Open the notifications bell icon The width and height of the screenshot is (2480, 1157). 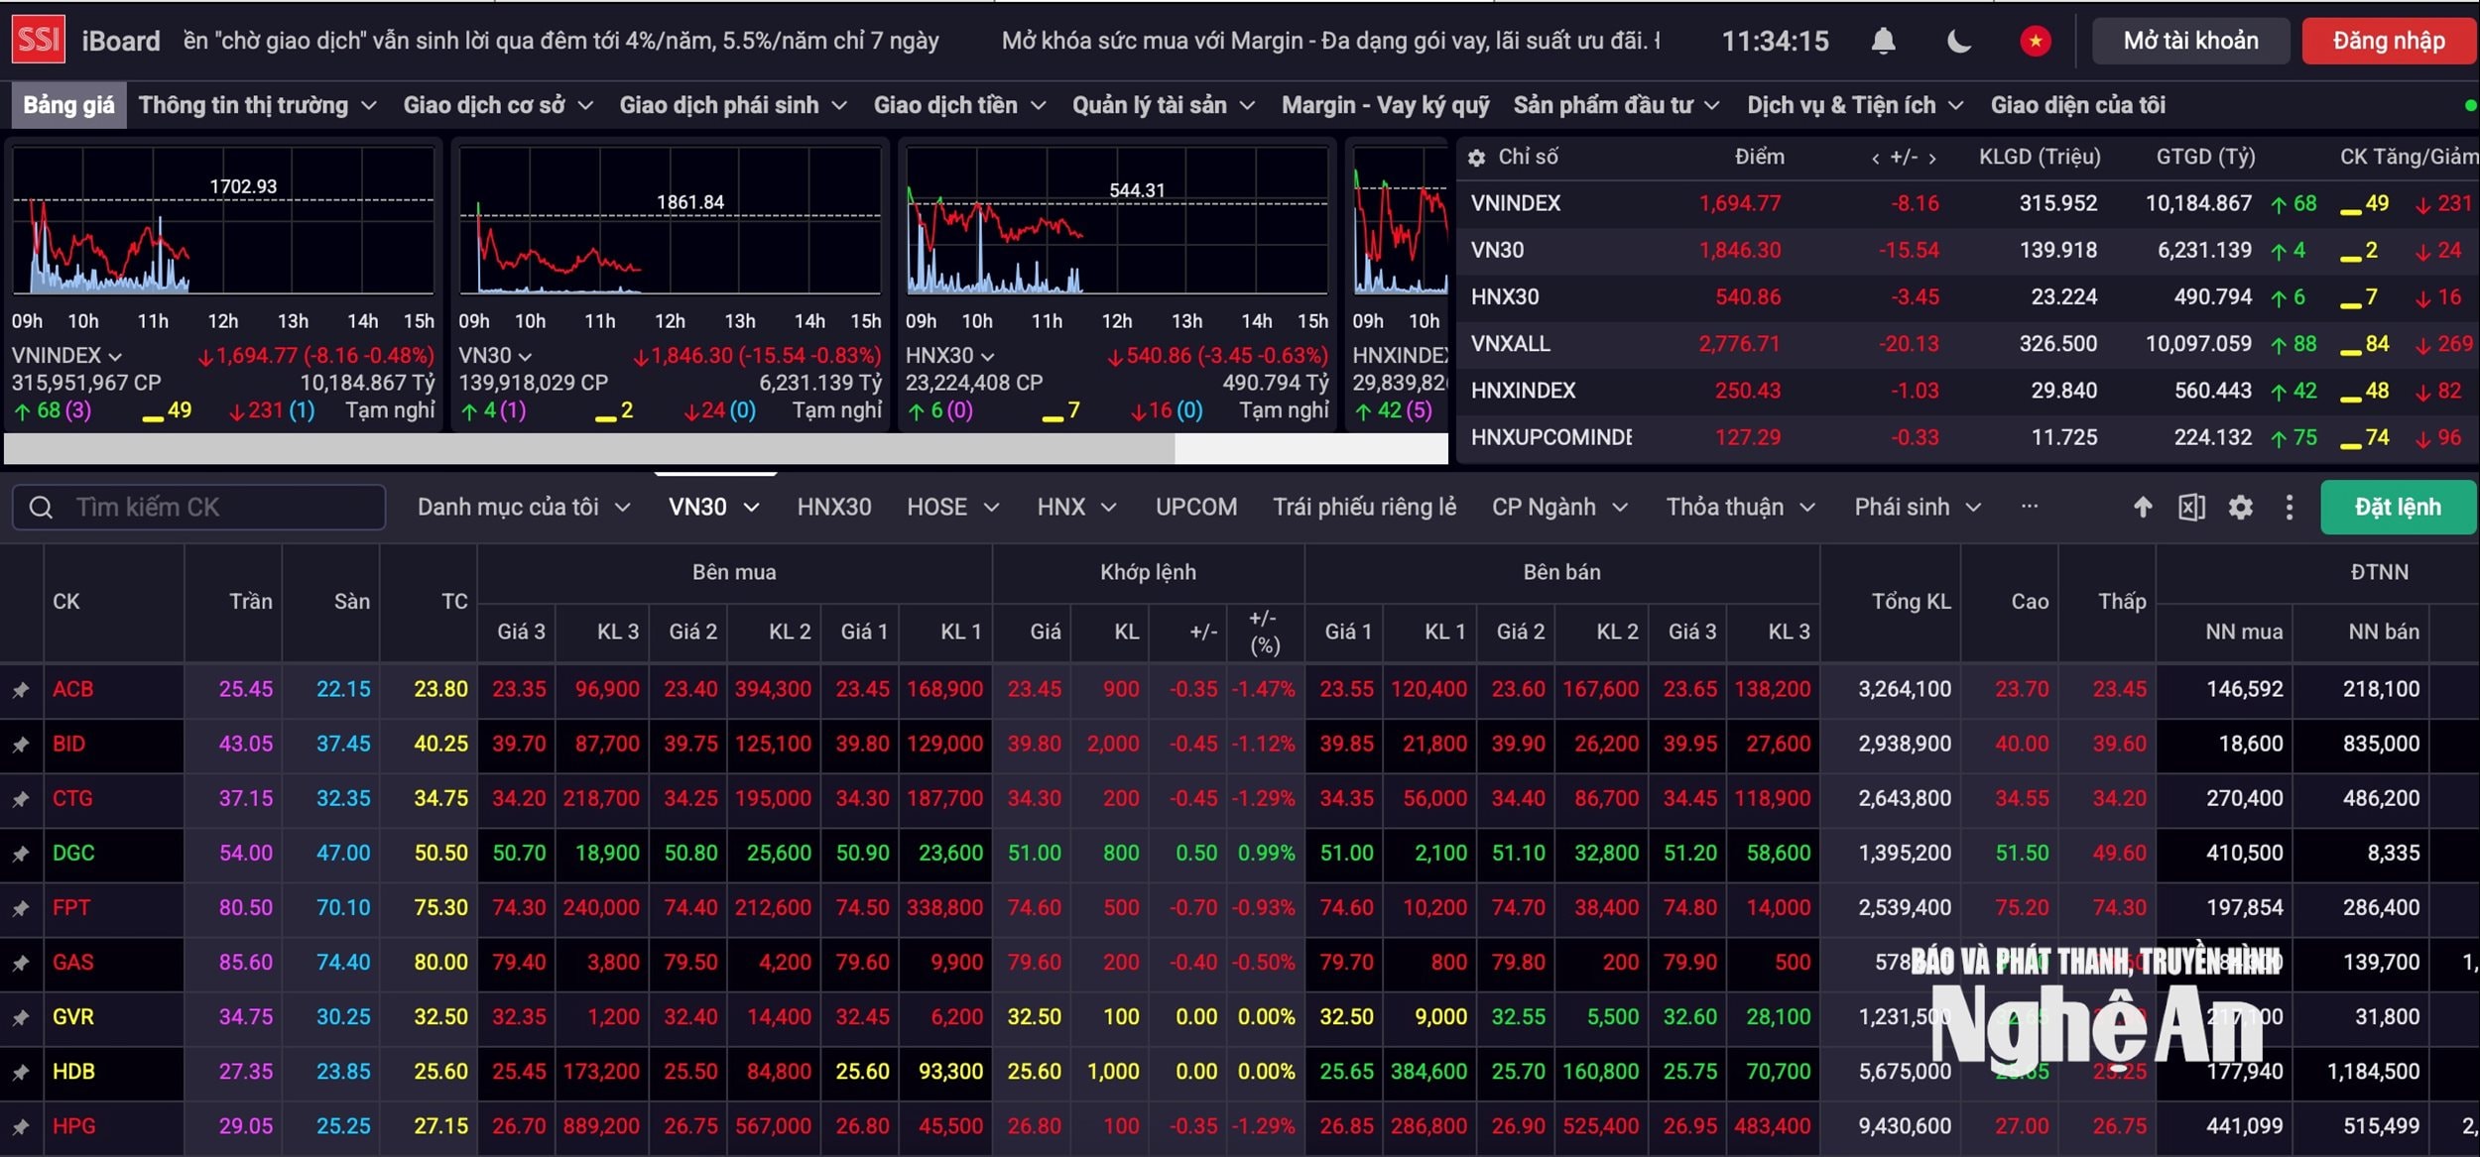click(1883, 41)
